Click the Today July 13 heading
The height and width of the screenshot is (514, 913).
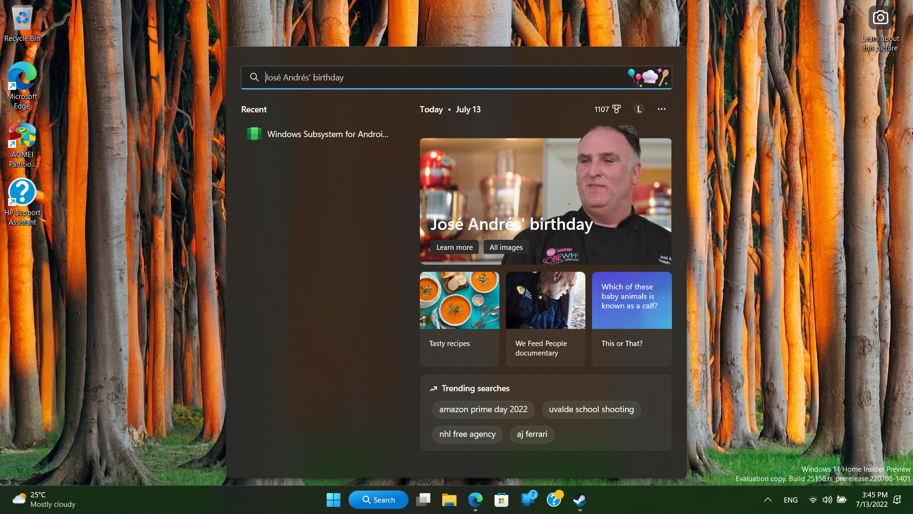tap(450, 109)
